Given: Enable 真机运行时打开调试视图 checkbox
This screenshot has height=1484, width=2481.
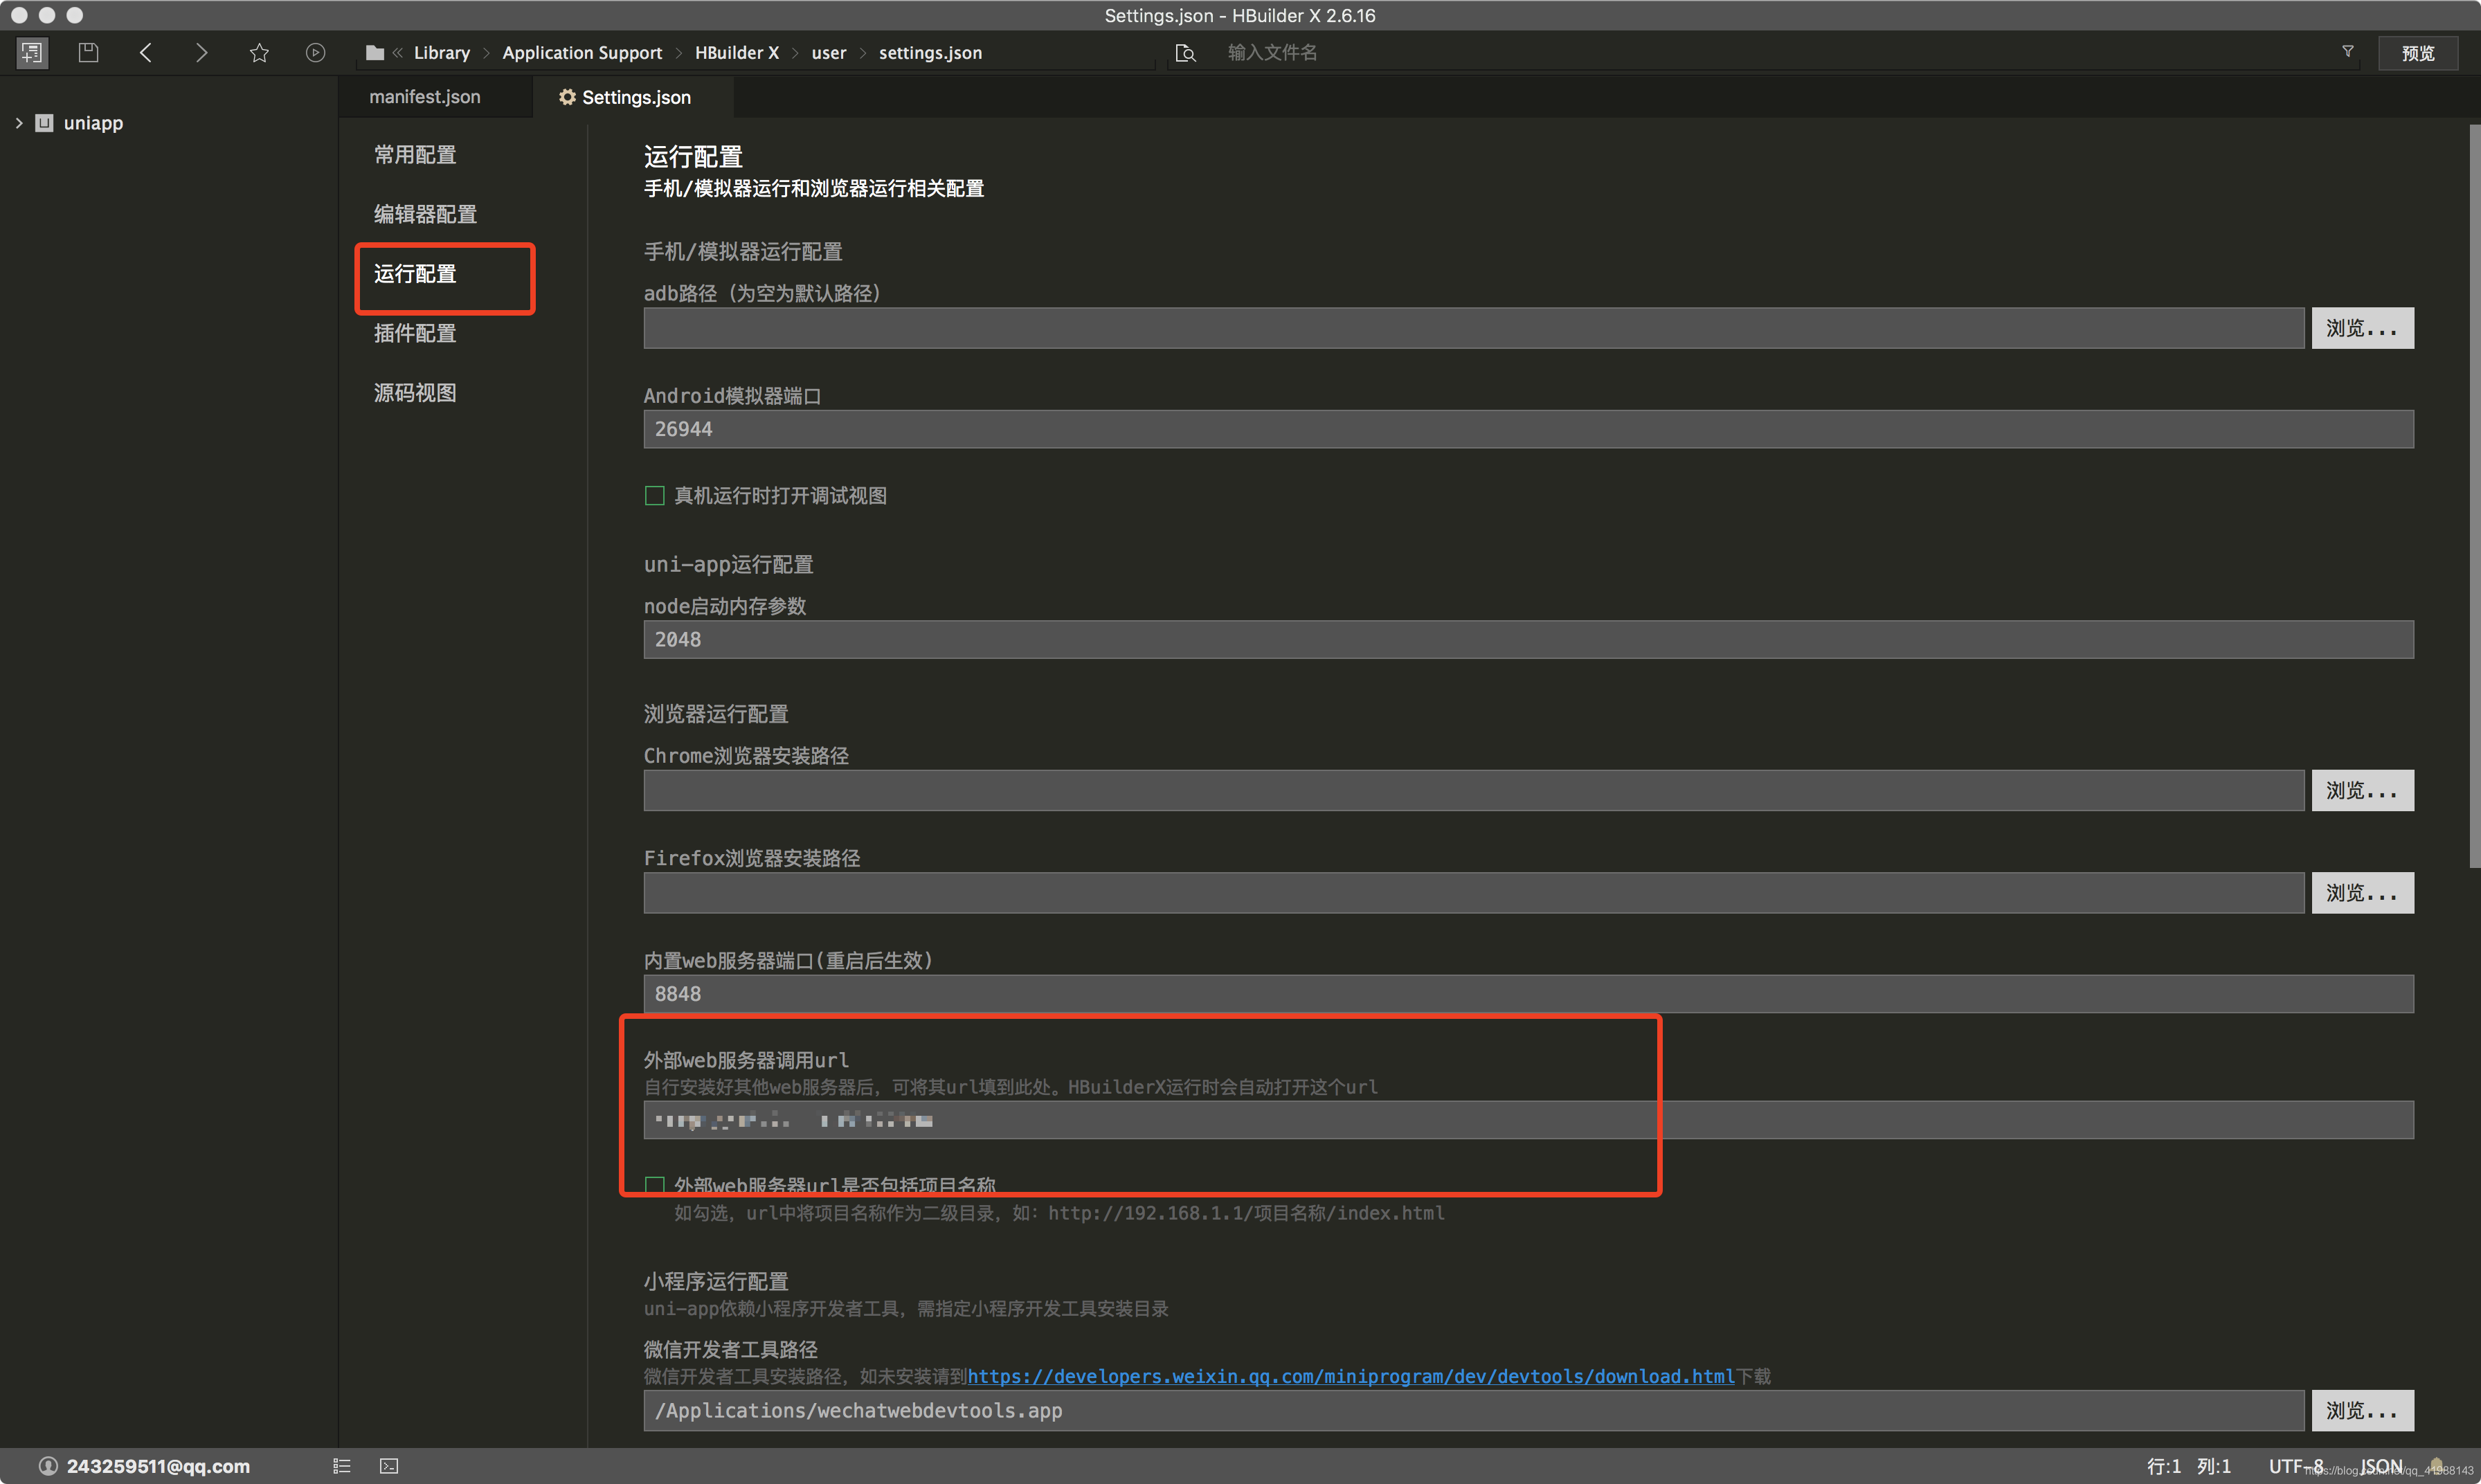Looking at the screenshot, I should [x=655, y=496].
